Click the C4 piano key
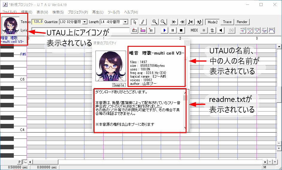This screenshot has height=170, width=282. coord(13,130)
